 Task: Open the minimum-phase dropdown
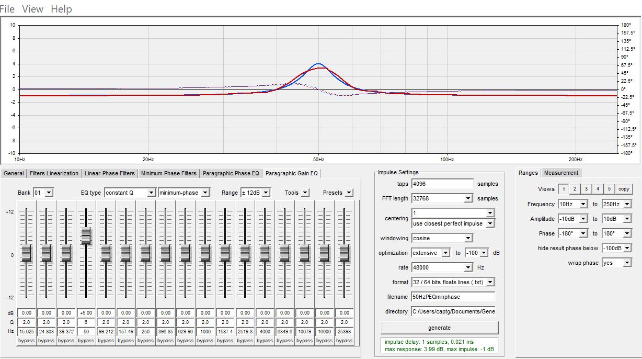184,193
